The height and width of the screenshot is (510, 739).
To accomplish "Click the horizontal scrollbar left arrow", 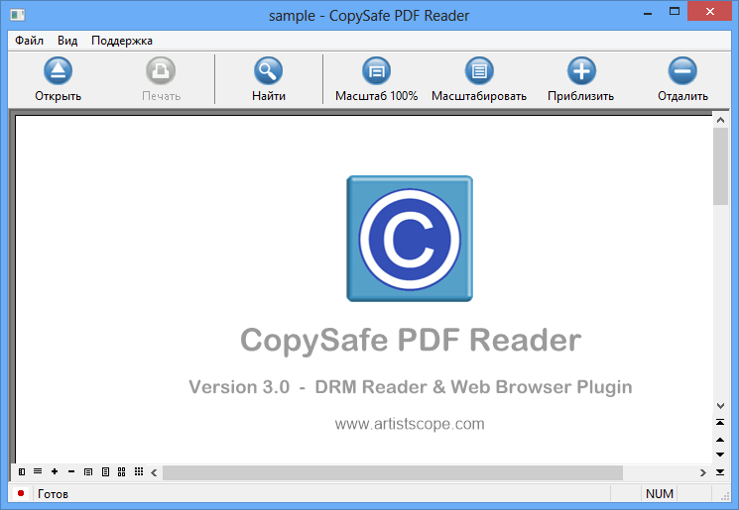I will [154, 472].
